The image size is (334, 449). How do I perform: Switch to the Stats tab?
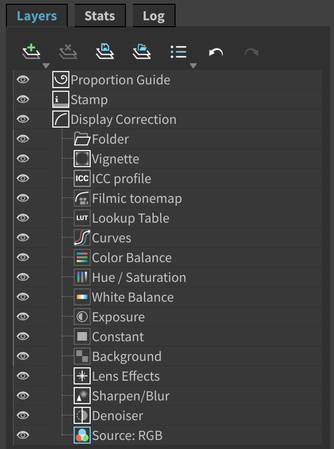(100, 15)
